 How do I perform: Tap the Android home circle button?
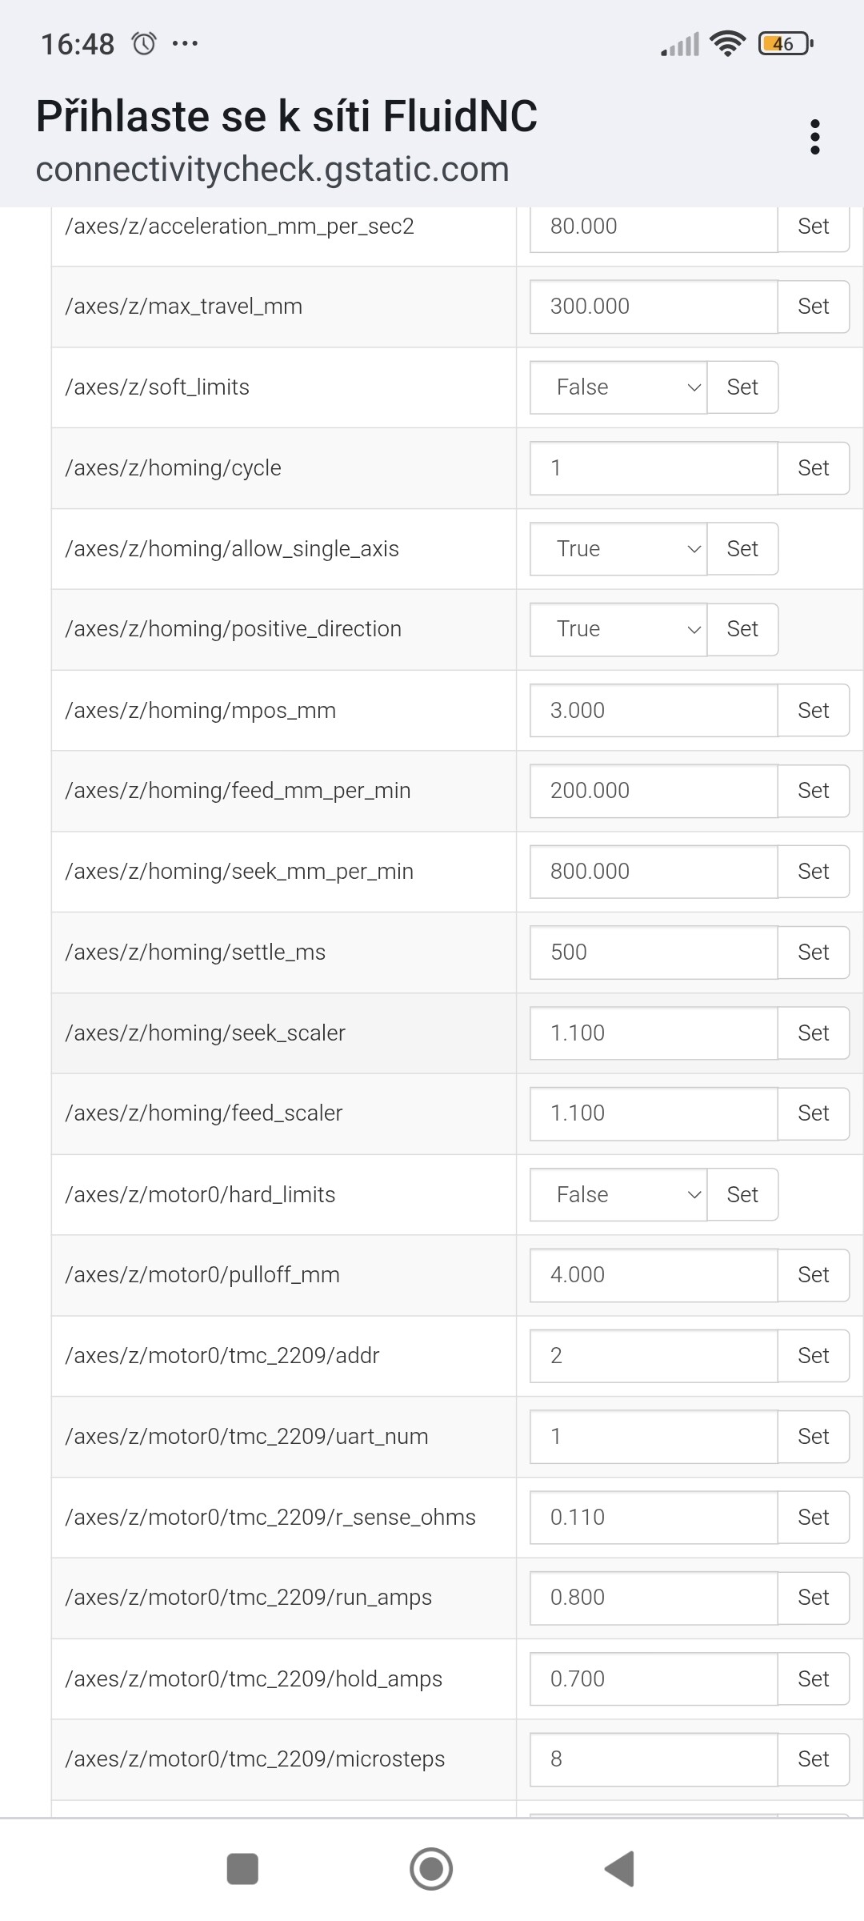point(431,1869)
